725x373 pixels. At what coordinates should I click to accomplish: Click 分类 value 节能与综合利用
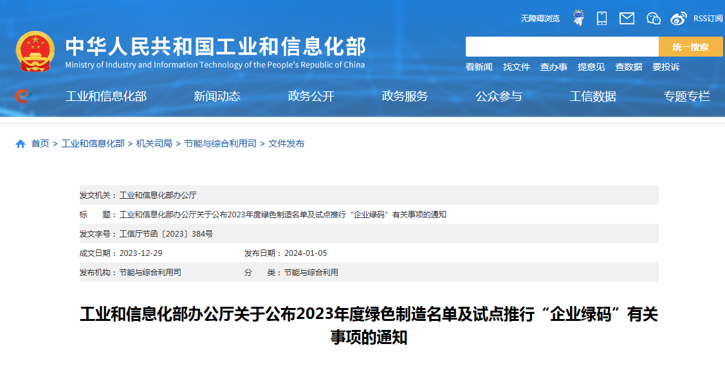311,273
